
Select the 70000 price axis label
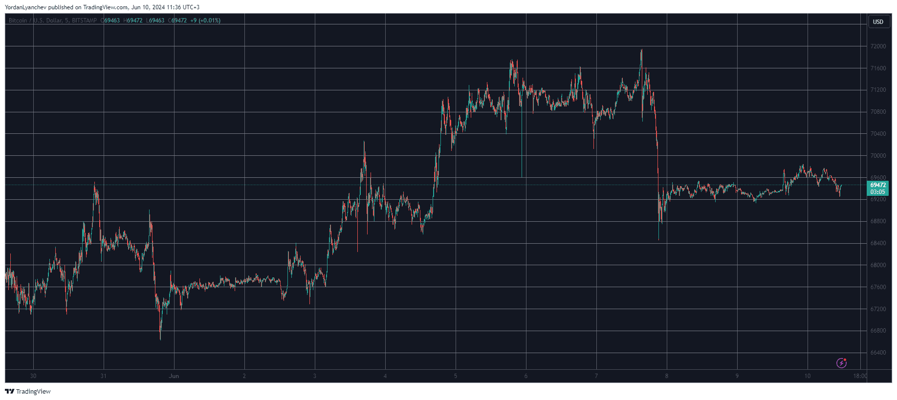878,156
